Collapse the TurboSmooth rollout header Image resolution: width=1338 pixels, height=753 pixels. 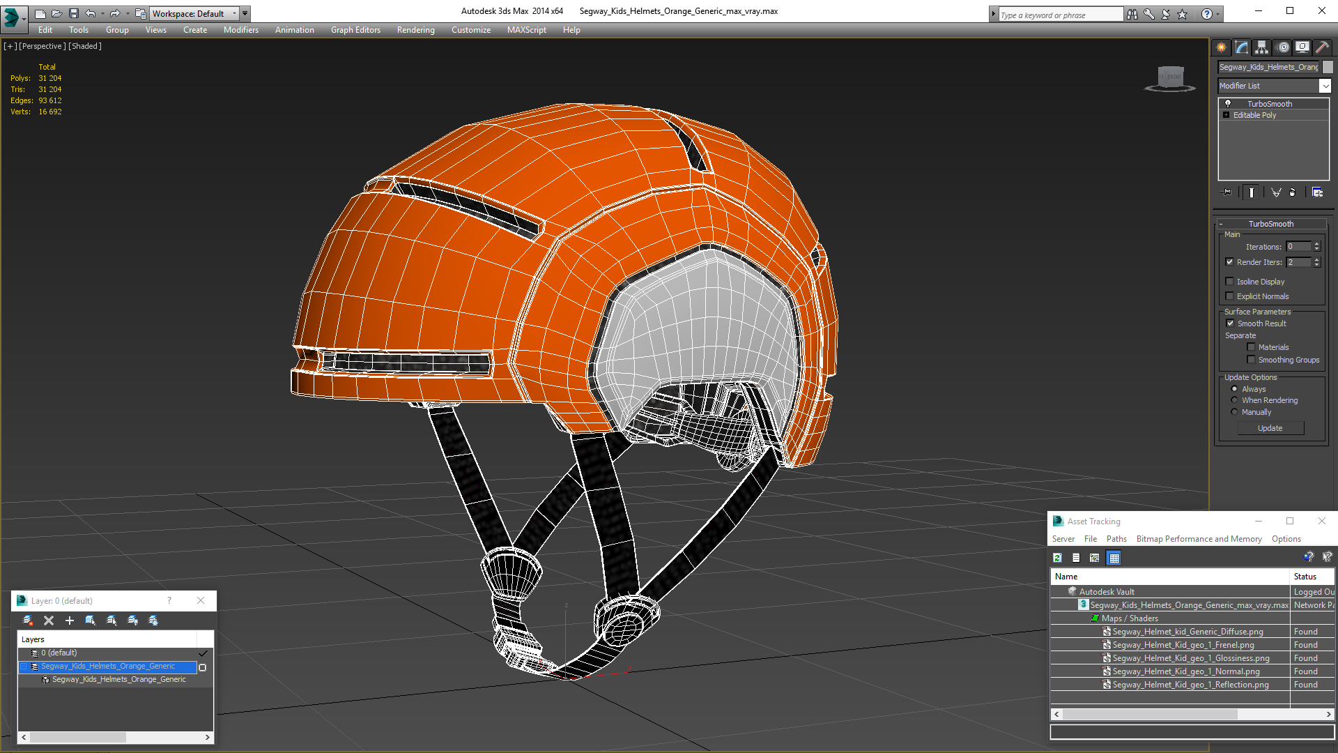pyautogui.click(x=1271, y=224)
